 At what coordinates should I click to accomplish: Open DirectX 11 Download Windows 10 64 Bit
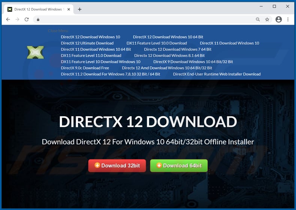point(96,49)
